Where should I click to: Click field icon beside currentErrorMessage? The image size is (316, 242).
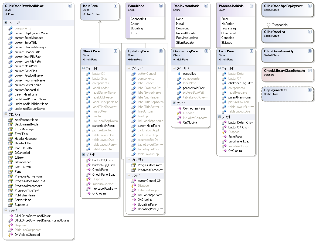tap(11, 38)
